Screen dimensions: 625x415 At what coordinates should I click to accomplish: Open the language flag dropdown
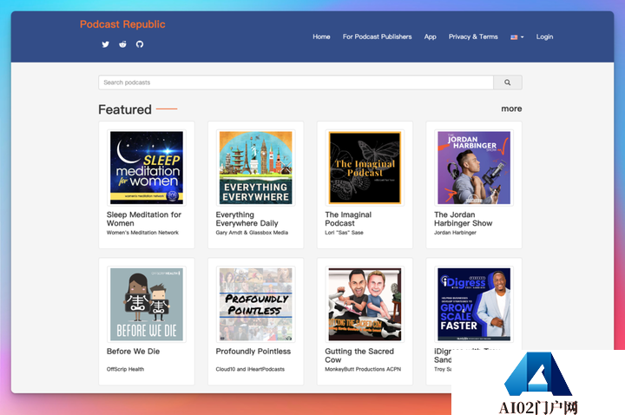click(517, 37)
